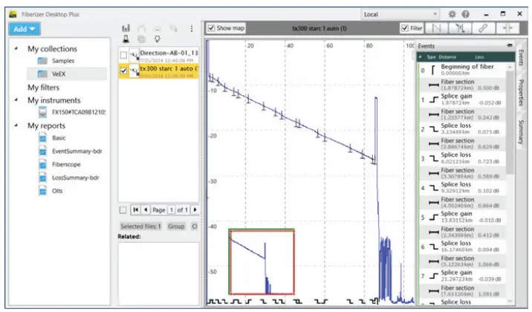532x312 pixels.
Task: Go to first page of file list
Action: (x=135, y=210)
